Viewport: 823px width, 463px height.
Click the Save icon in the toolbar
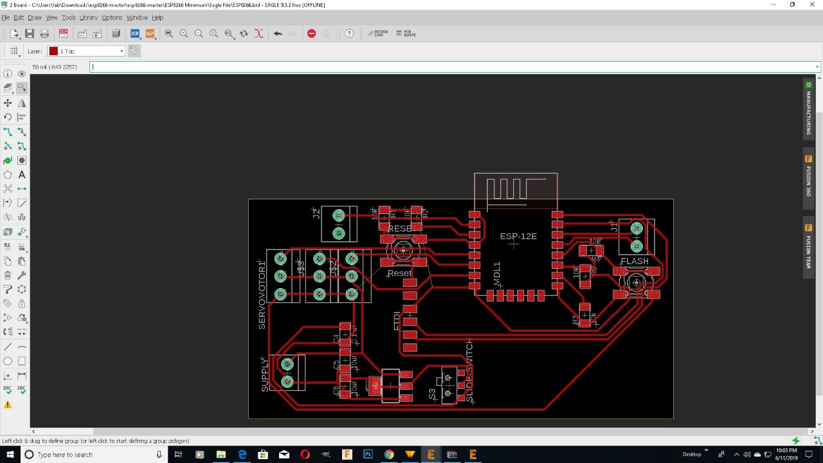click(x=30, y=33)
